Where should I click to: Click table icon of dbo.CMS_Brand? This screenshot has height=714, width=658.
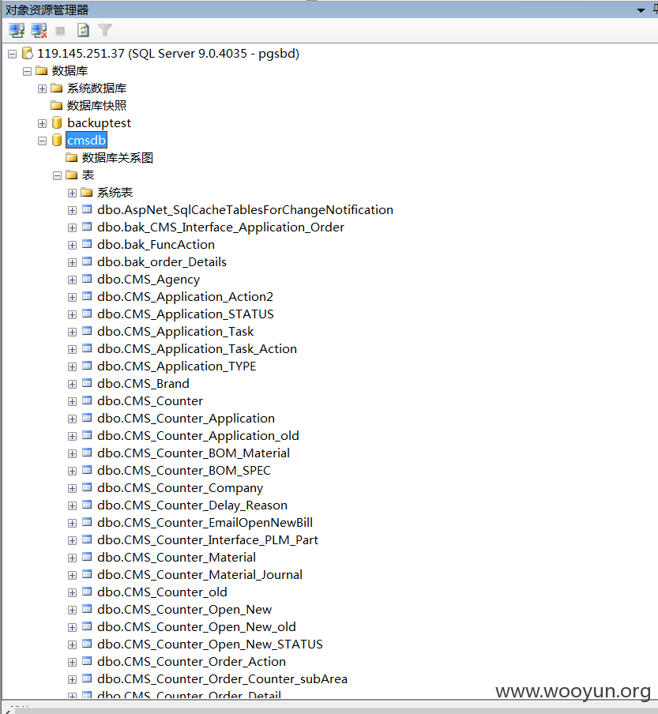coord(87,383)
